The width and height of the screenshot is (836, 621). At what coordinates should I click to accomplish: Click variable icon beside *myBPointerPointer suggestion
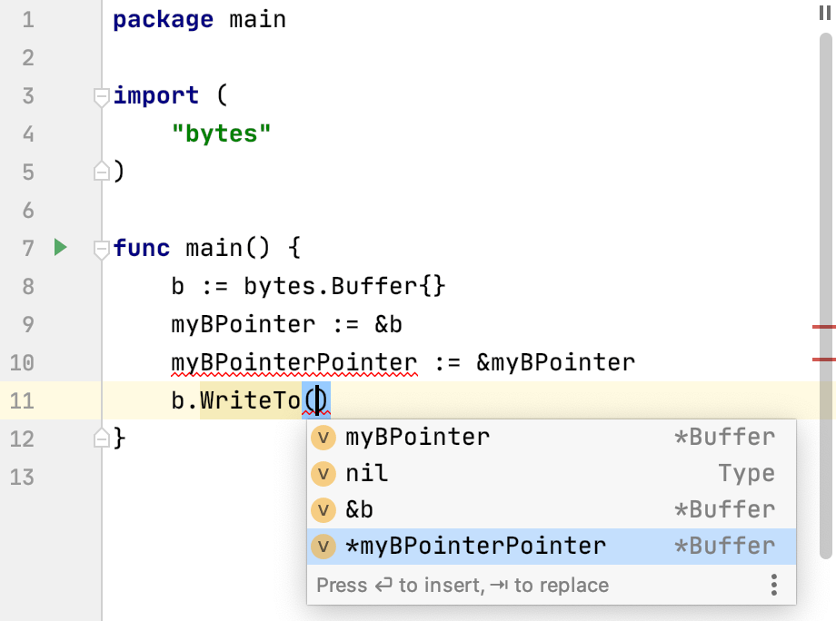click(x=323, y=546)
